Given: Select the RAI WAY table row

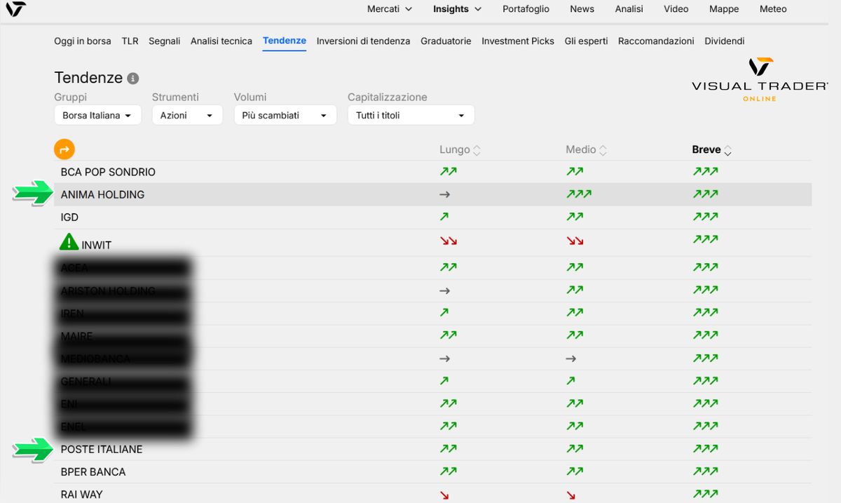Looking at the screenshot, I should 280,494.
